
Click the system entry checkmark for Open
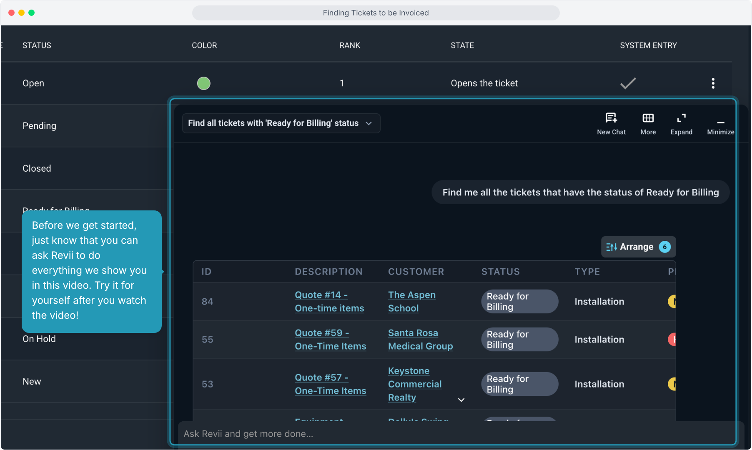point(628,83)
